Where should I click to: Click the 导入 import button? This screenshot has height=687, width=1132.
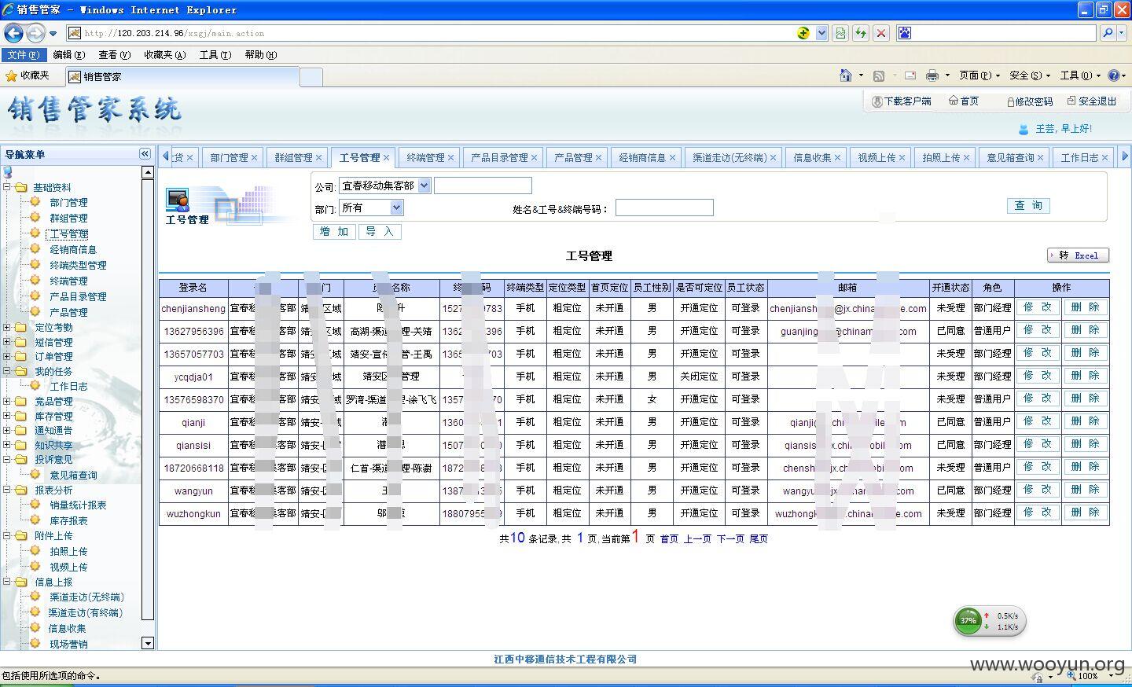pyautogui.click(x=380, y=231)
